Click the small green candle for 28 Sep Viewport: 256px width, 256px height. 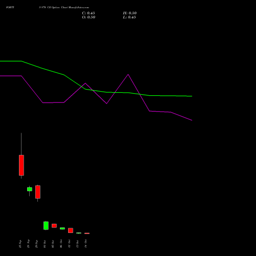click(x=30, y=189)
